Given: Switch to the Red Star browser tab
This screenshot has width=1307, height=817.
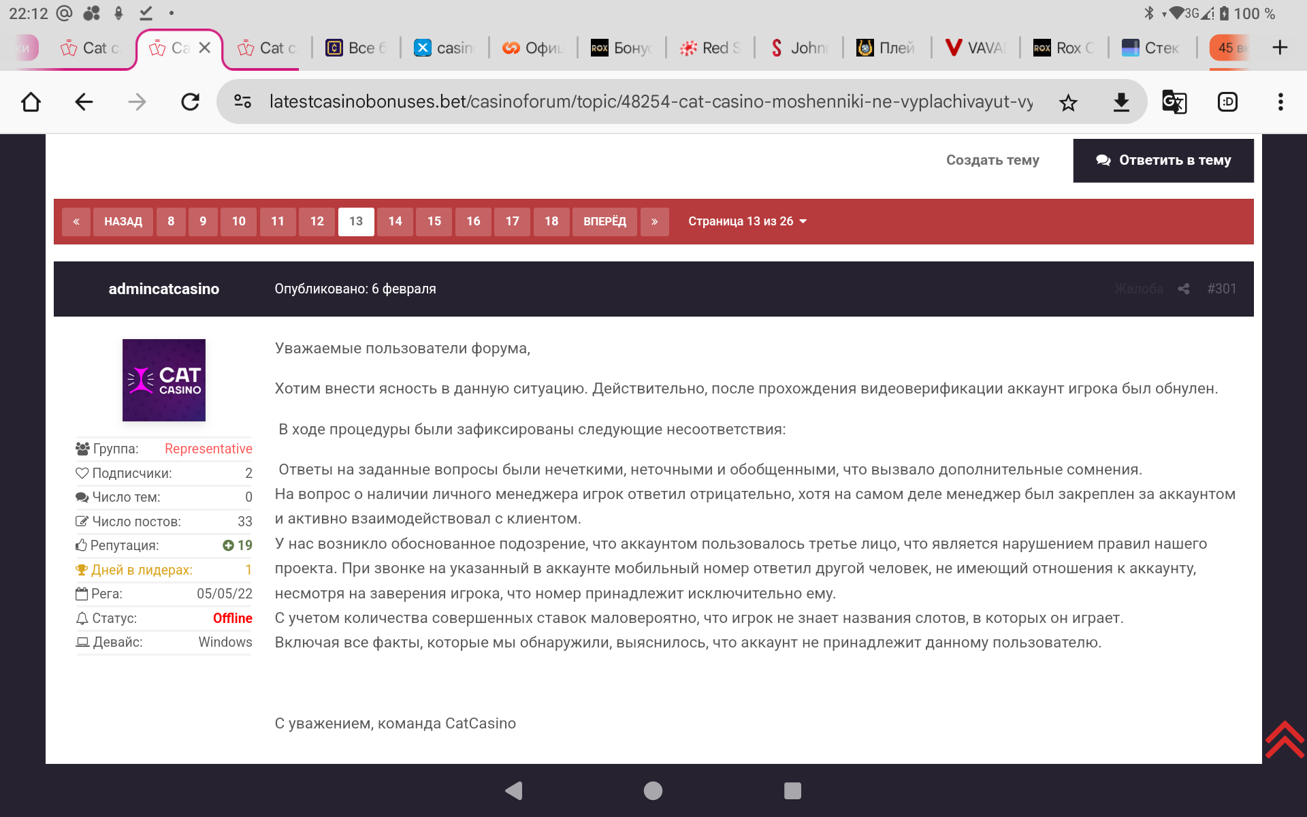Looking at the screenshot, I should click(x=710, y=48).
